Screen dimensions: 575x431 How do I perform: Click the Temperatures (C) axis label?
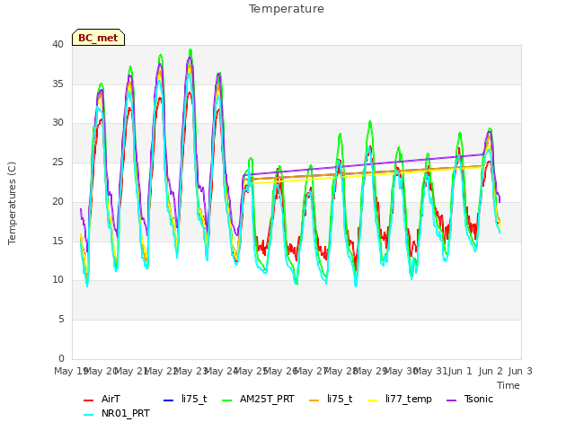(x=12, y=203)
